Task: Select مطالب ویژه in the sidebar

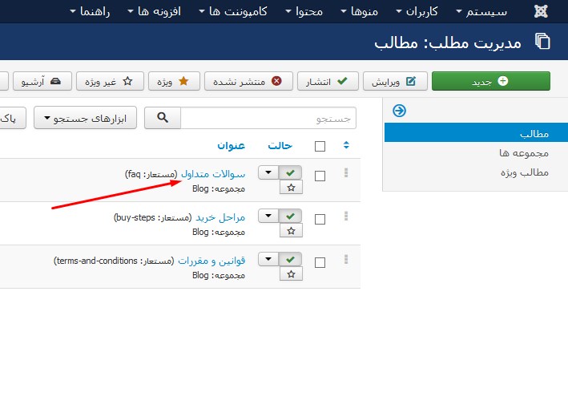Action: click(x=525, y=172)
